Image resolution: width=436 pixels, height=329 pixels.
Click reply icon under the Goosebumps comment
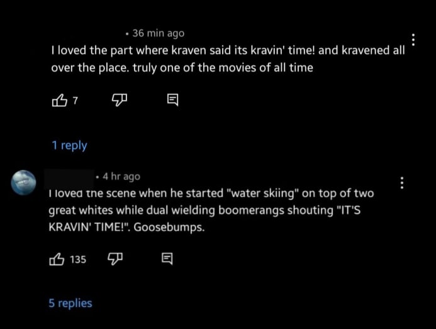pyautogui.click(x=167, y=259)
